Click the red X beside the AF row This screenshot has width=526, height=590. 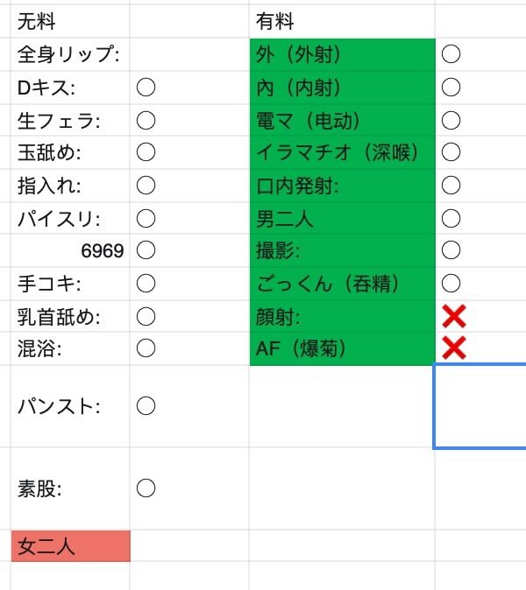(x=453, y=348)
